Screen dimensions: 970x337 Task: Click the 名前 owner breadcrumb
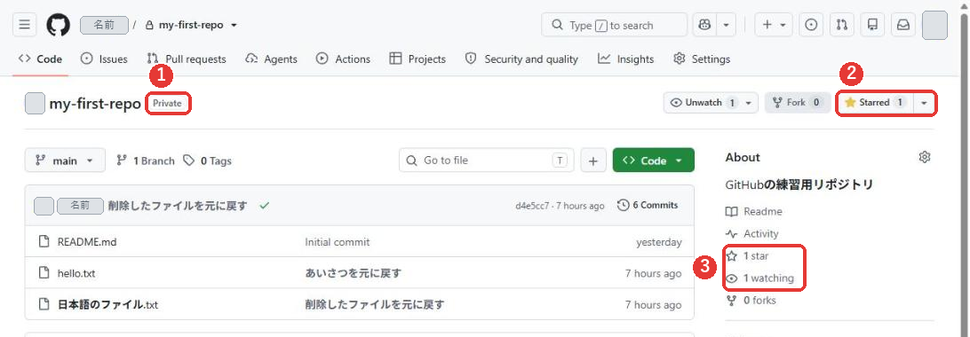(x=105, y=26)
